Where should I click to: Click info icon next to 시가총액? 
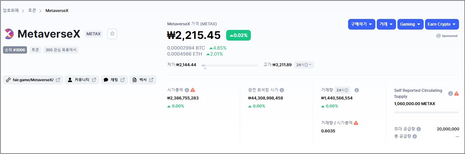tap(187, 90)
